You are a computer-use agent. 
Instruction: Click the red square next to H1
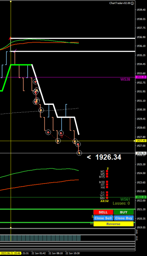click(107, 184)
